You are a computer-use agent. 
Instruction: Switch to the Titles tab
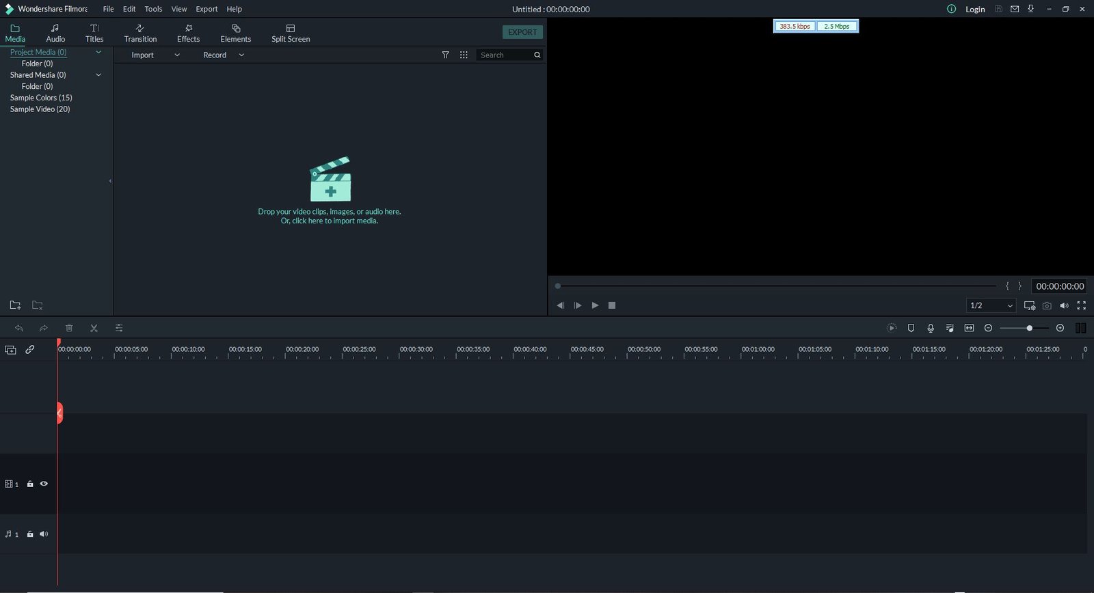94,33
